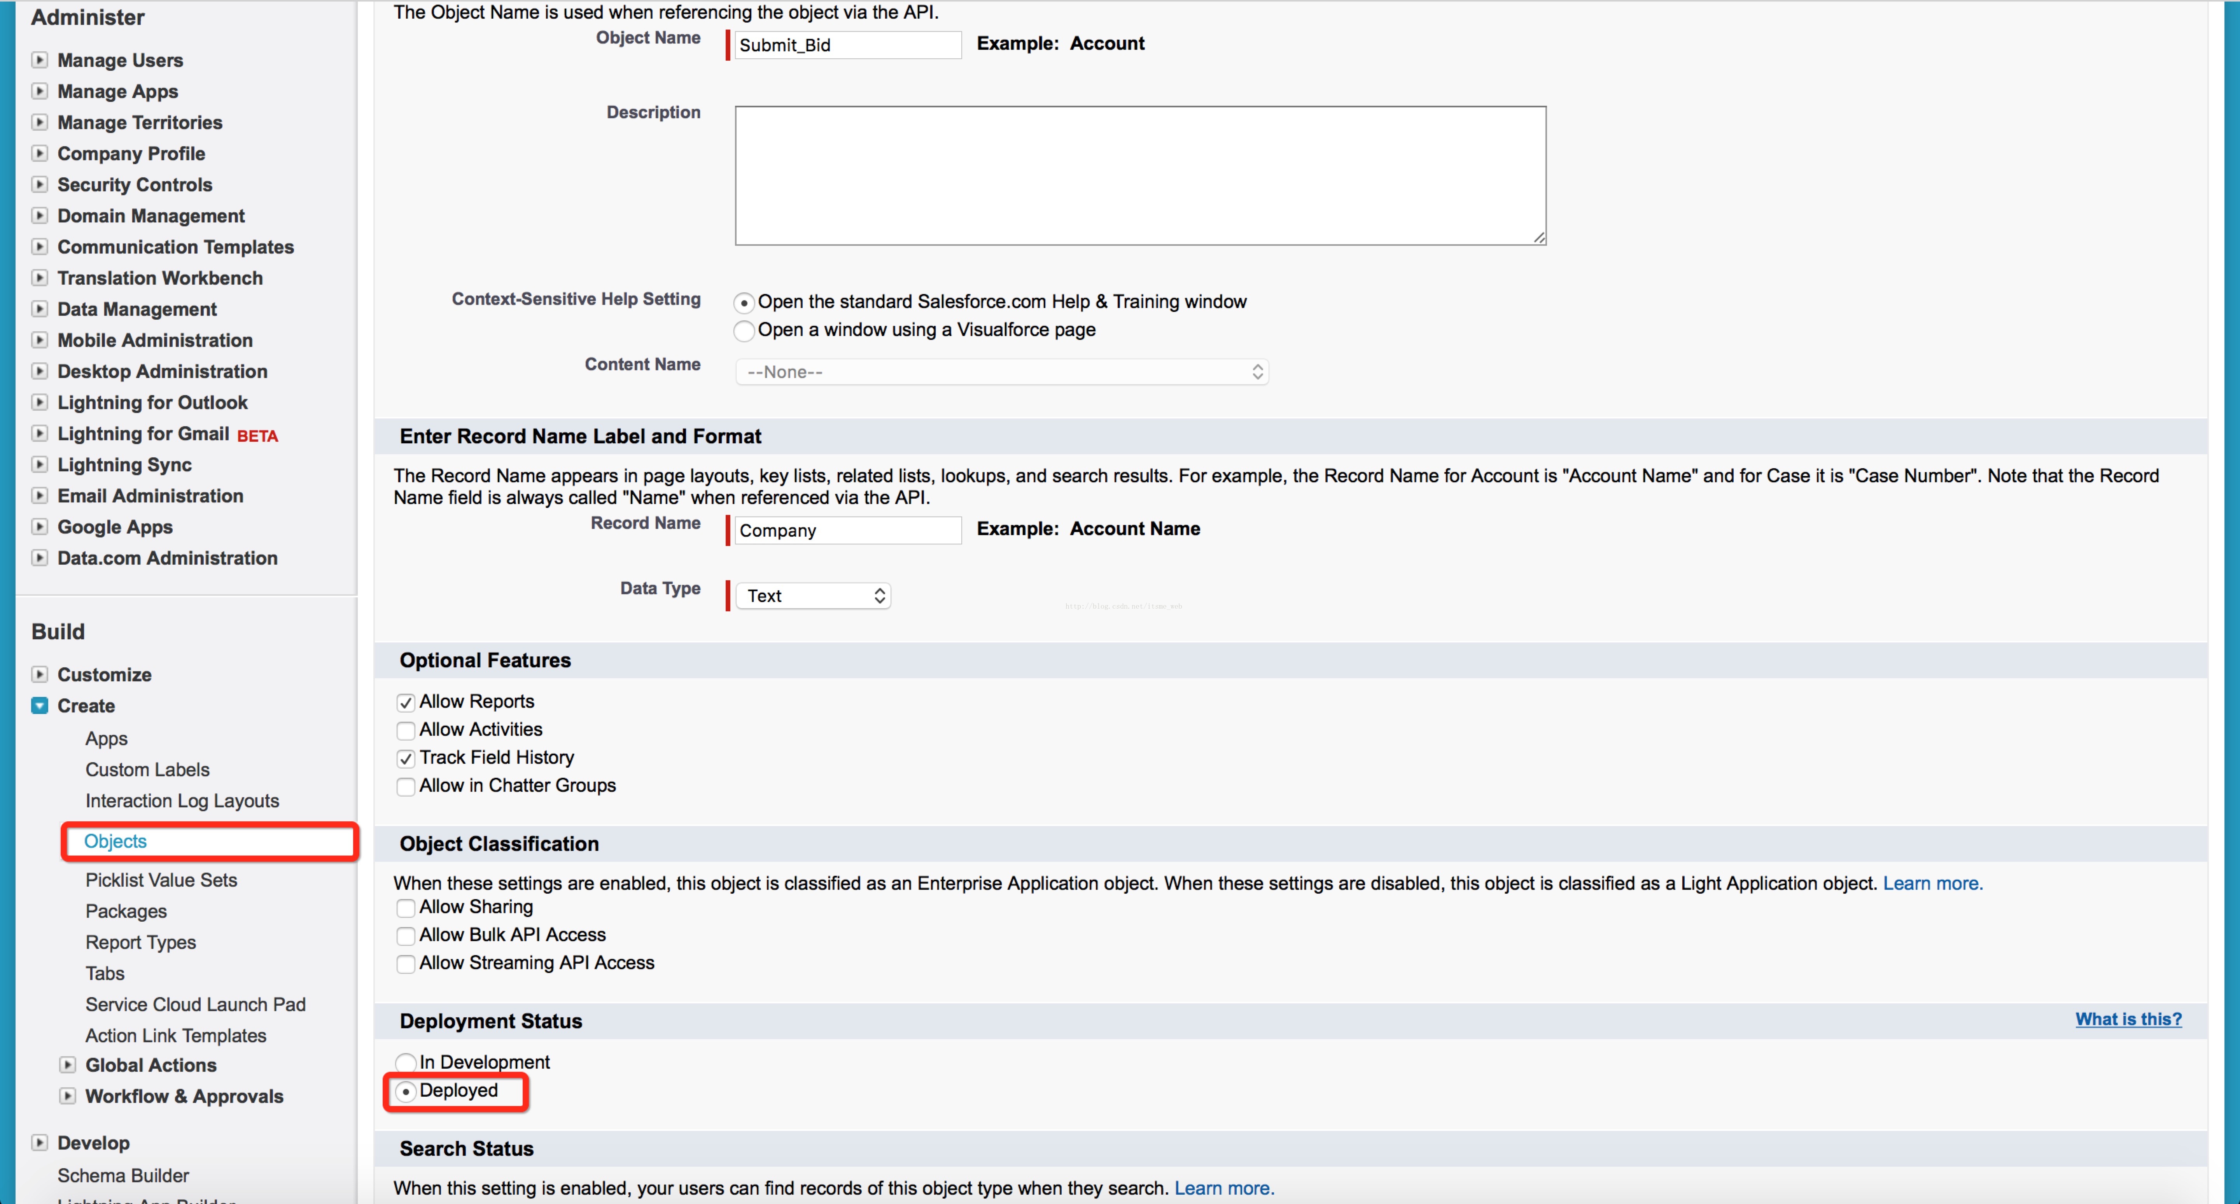The image size is (2240, 1204).
Task: Open Picklist Value Sets
Action: point(161,880)
